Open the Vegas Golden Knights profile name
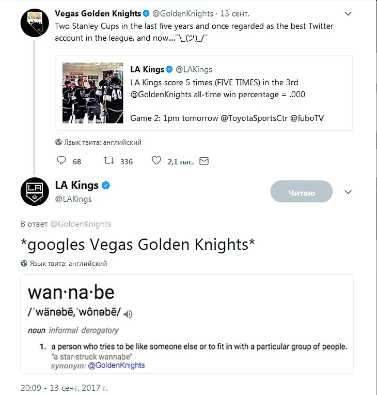The width and height of the screenshot is (377, 395). point(98,14)
